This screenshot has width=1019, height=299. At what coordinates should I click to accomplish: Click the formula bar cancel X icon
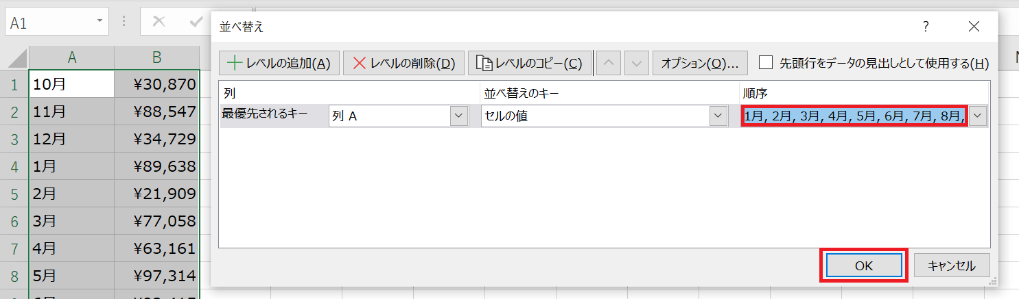159,22
